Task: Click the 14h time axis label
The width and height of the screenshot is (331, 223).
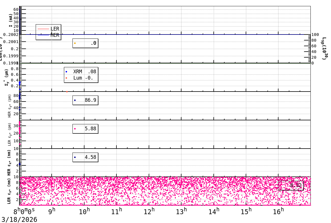Action: pyautogui.click(x=214, y=211)
